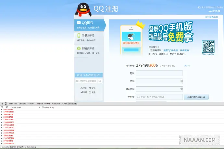Focus the 确认密码 confirm password field
The height and width of the screenshot is (149, 224).
159,89
